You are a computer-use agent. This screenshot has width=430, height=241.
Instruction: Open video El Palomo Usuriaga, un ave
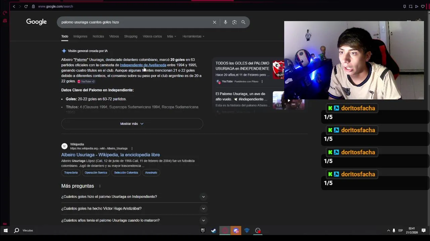click(x=241, y=96)
